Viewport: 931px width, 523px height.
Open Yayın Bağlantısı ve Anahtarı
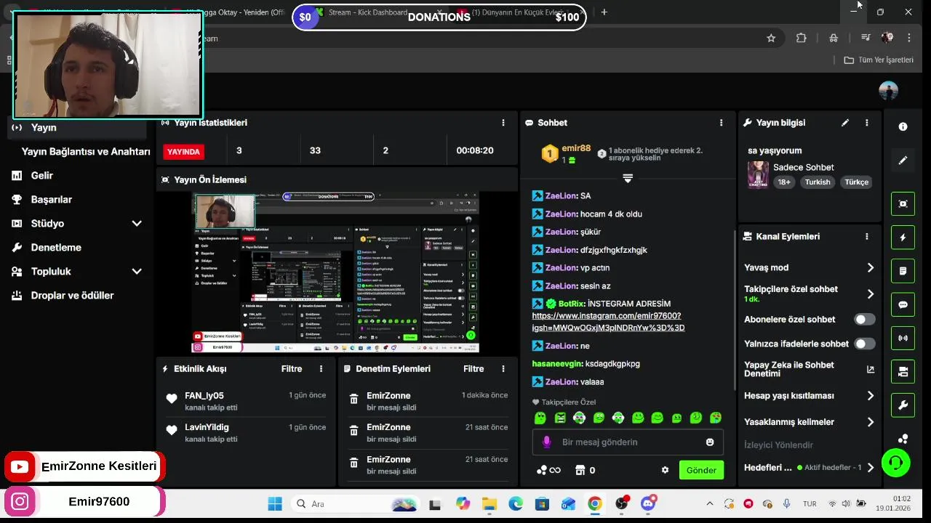point(86,151)
